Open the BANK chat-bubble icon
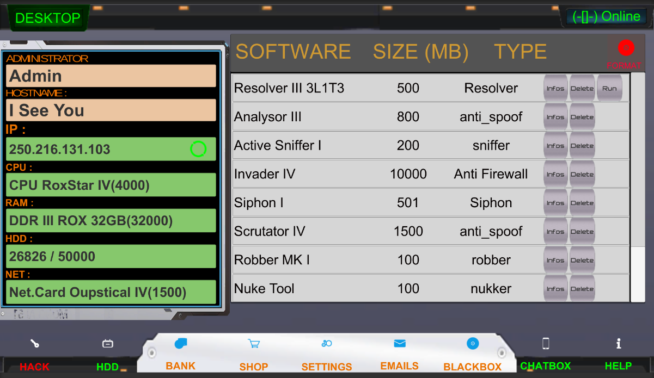The width and height of the screenshot is (654, 378). 181,343
